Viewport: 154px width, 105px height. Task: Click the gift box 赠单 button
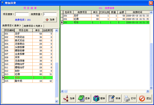pos(99,98)
